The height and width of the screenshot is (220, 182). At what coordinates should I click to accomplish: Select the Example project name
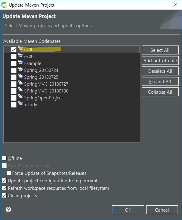point(33,63)
